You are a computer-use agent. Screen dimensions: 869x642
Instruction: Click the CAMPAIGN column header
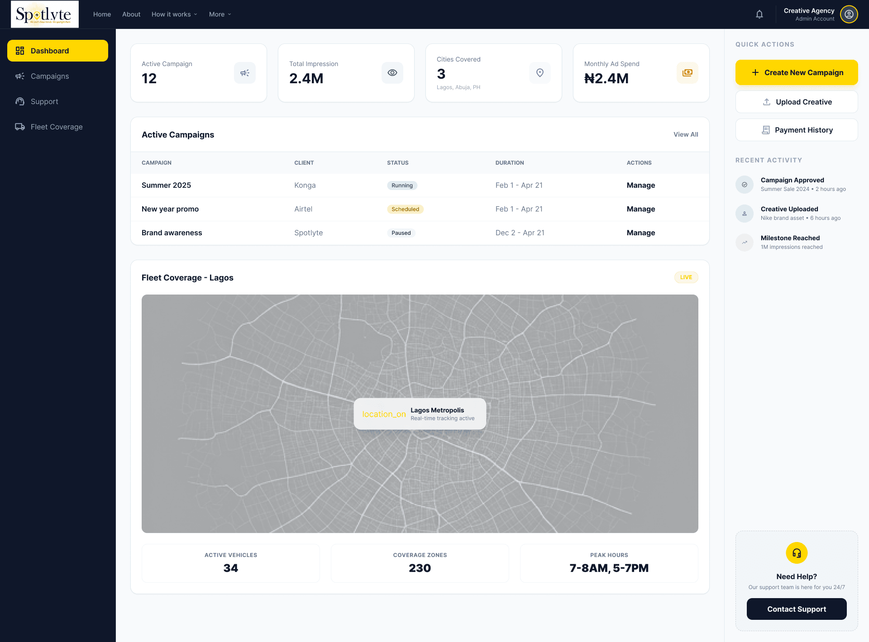[157, 163]
